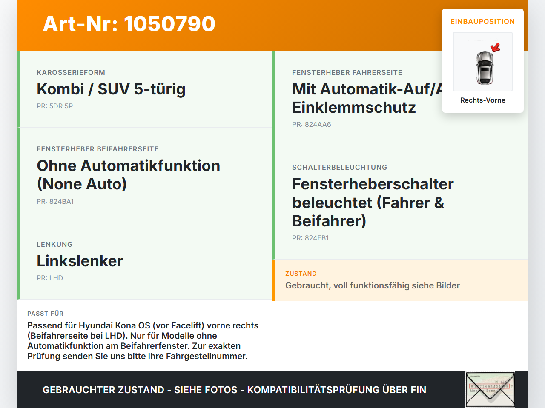Click the Linkslenker value
The height and width of the screenshot is (408, 545).
click(80, 261)
